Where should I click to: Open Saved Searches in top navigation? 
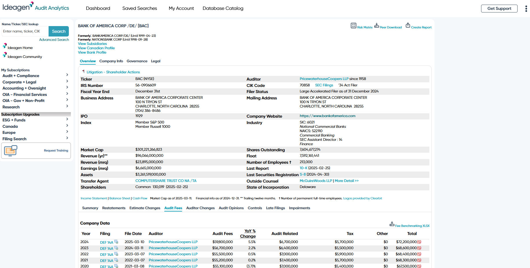139,8
